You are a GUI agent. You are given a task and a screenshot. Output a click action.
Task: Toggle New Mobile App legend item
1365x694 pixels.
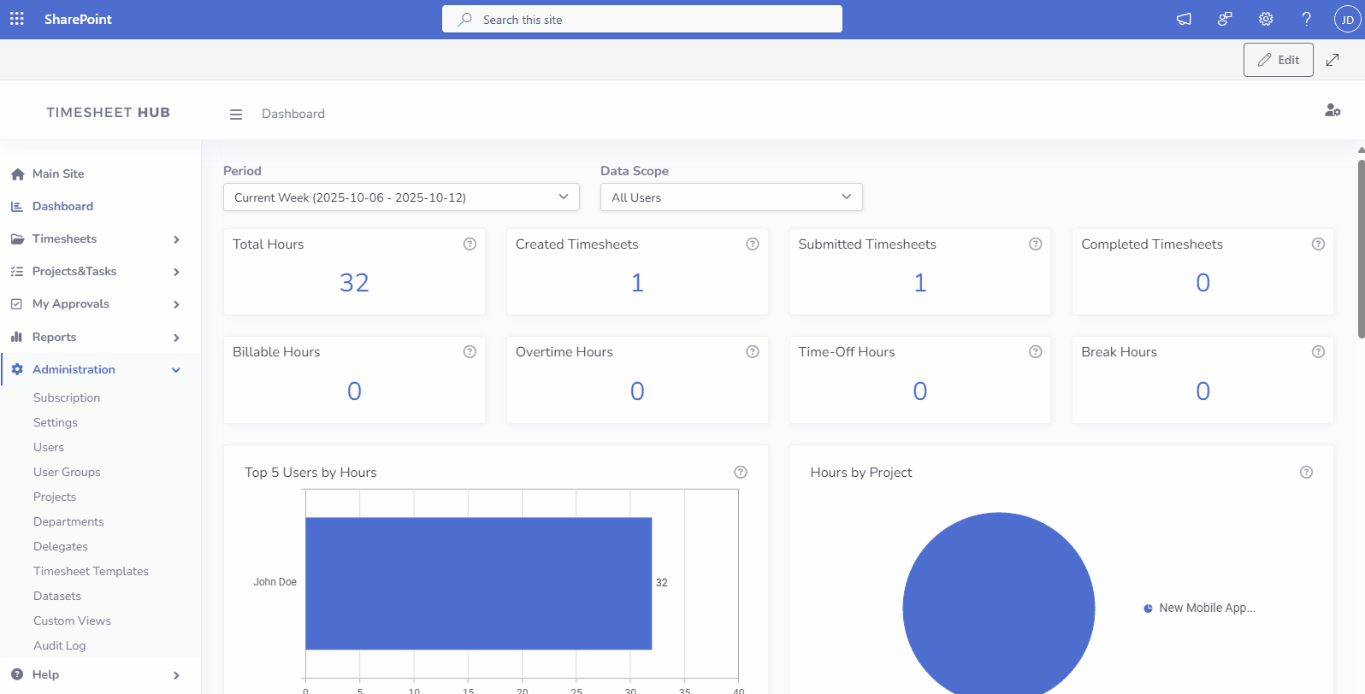click(1199, 609)
